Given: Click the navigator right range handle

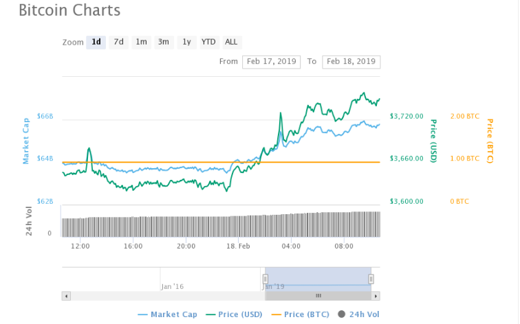Looking at the screenshot, I should [x=371, y=279].
